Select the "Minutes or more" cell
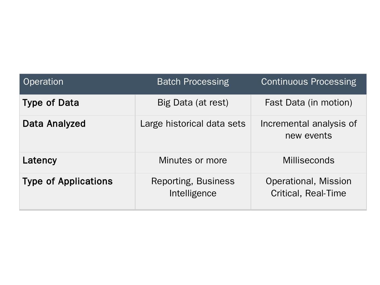 click(x=193, y=160)
